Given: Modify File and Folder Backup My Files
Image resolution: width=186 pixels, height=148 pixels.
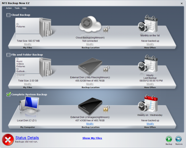Looking at the screenshot, I should point(28,84).
